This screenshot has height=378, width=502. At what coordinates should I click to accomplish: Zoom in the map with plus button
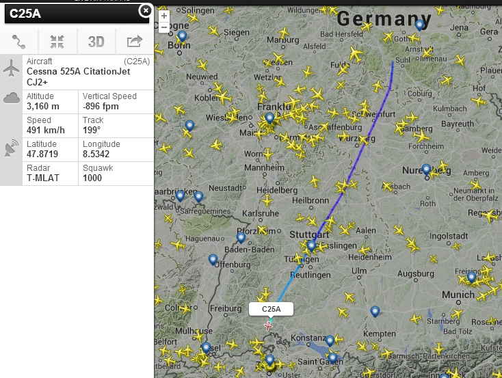click(x=164, y=16)
